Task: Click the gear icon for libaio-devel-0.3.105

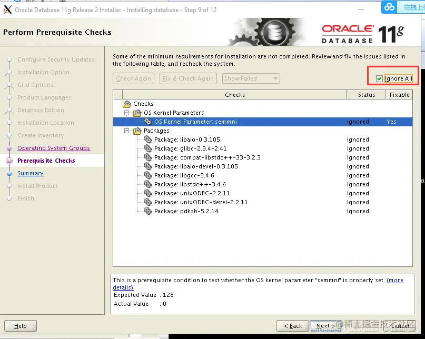Action: pyautogui.click(x=147, y=166)
